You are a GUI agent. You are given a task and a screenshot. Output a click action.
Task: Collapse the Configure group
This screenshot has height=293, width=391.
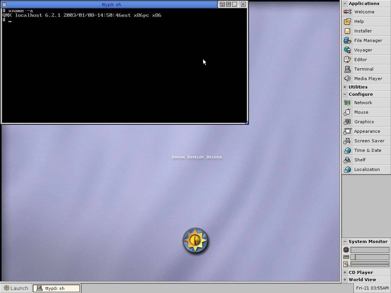pos(345,94)
